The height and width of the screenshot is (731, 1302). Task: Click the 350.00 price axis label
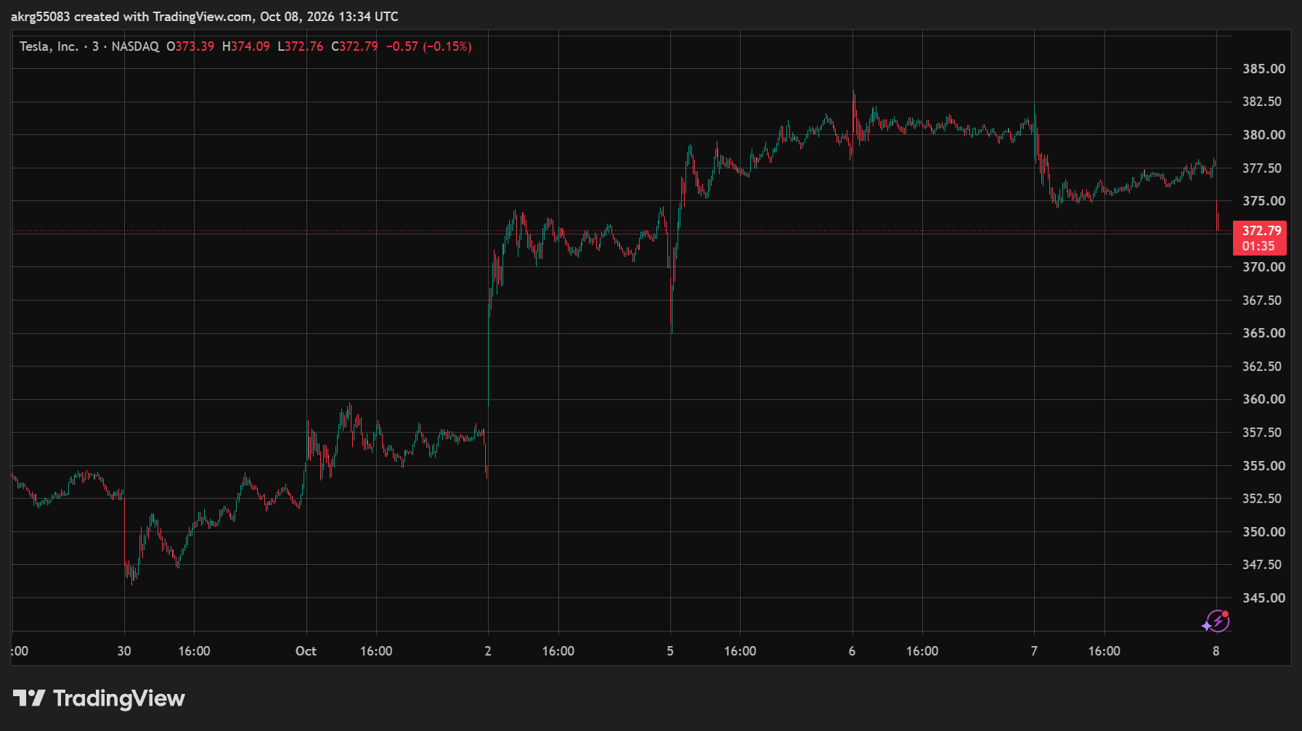point(1264,532)
